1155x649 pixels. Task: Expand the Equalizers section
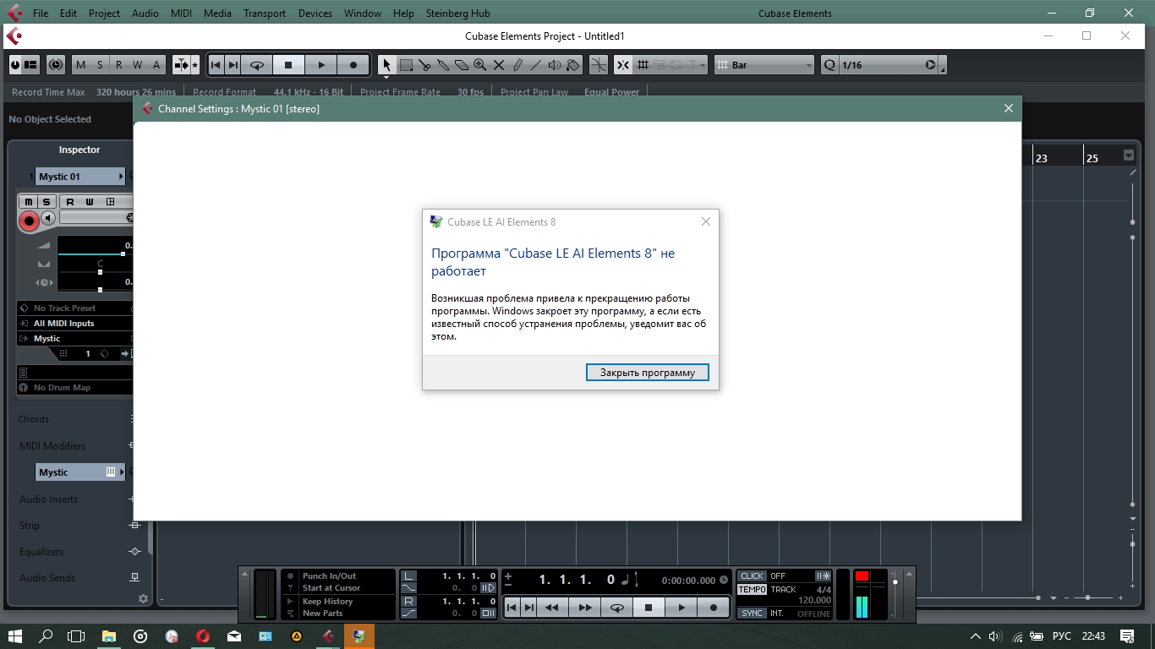click(41, 552)
